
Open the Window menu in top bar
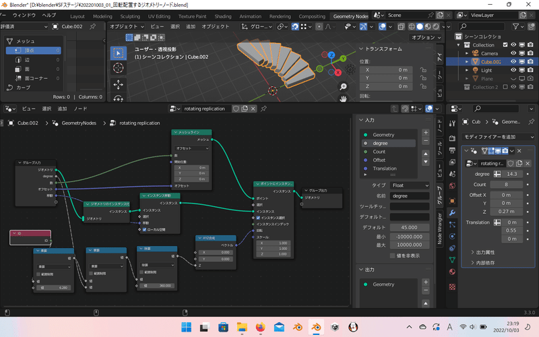click(24, 15)
